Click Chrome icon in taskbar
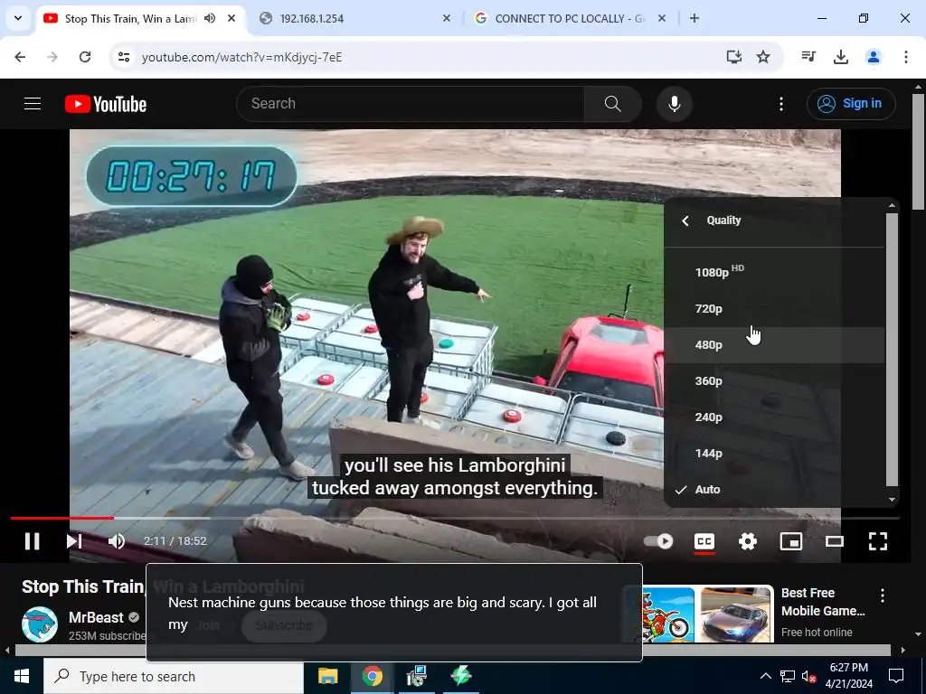926x694 pixels. coord(372,676)
